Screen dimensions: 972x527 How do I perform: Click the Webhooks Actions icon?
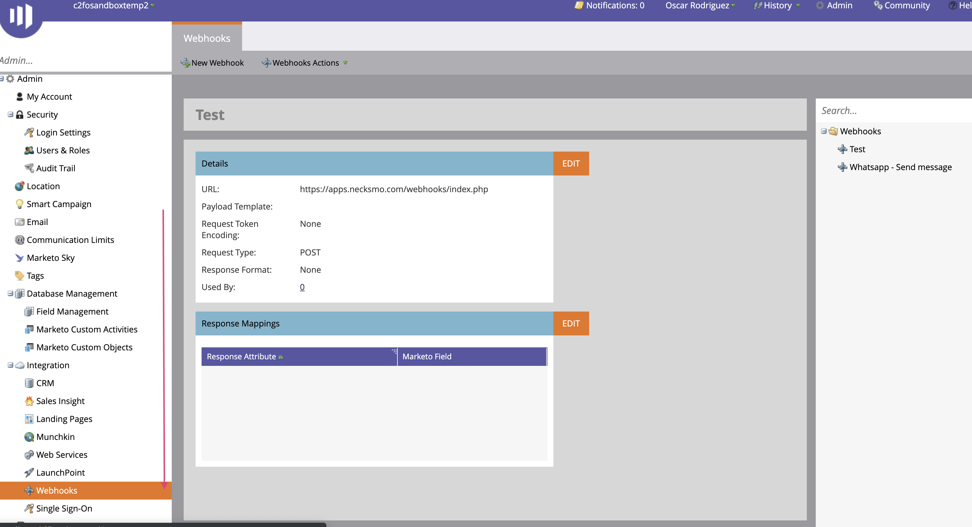(x=266, y=62)
